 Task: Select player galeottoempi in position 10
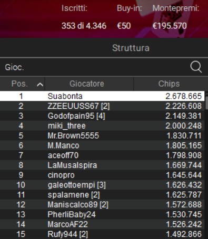[x=102, y=185]
